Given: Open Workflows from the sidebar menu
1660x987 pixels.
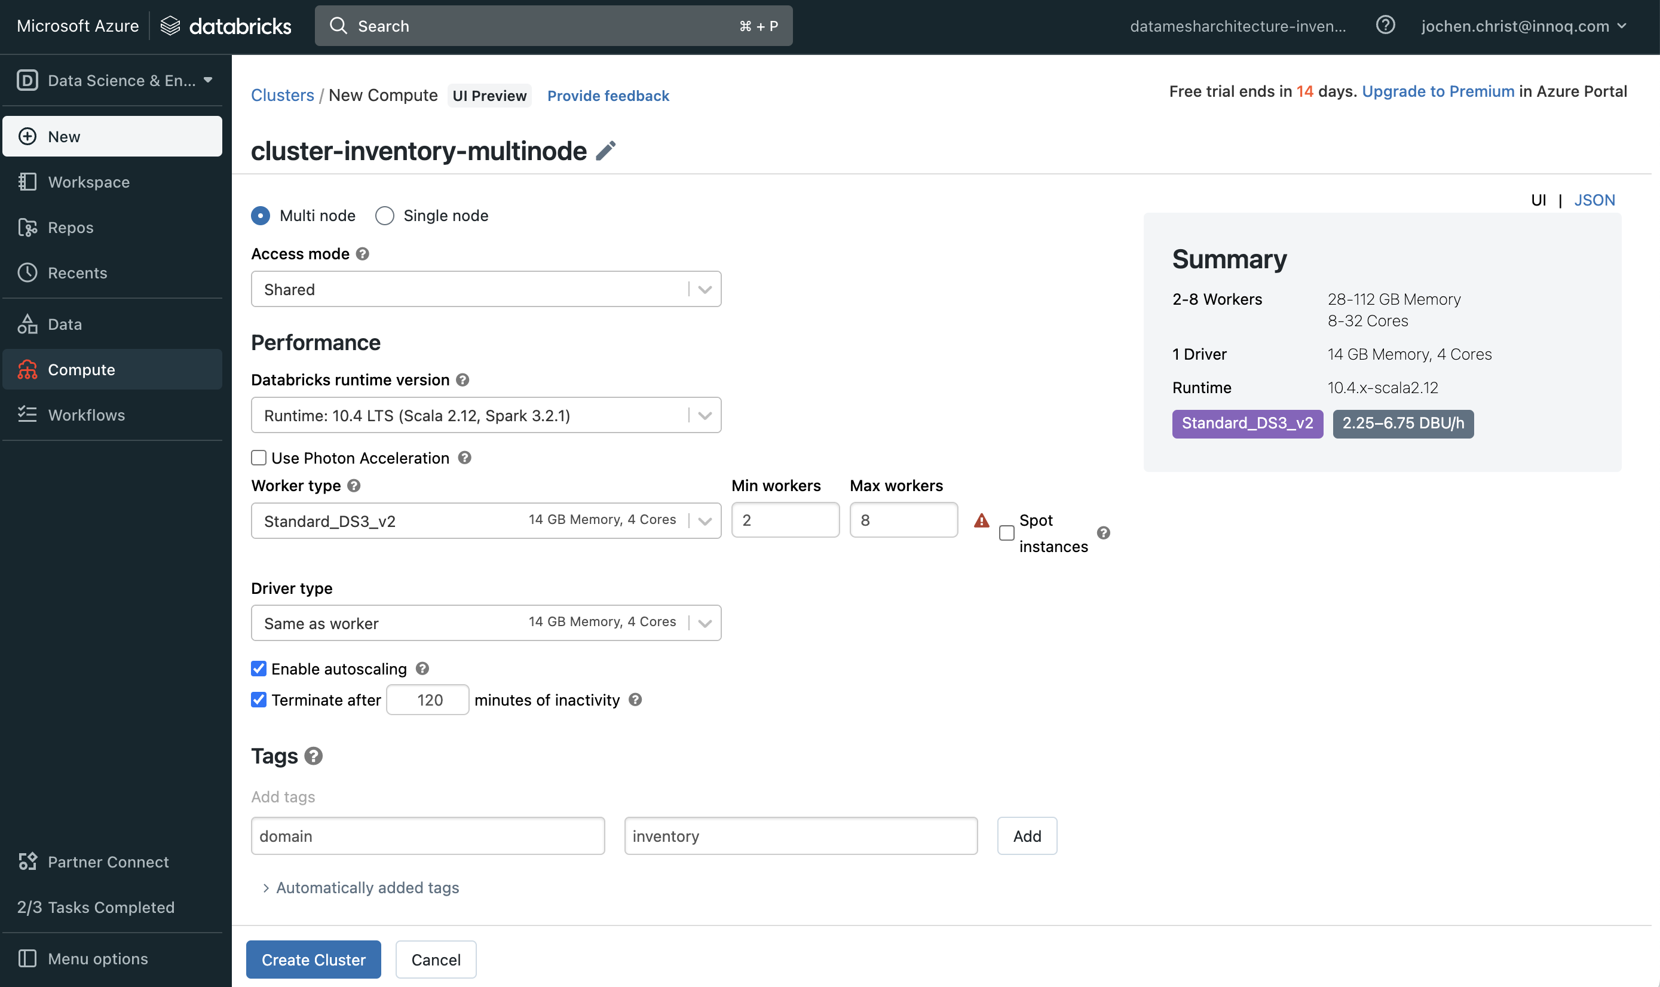Looking at the screenshot, I should pos(87,415).
